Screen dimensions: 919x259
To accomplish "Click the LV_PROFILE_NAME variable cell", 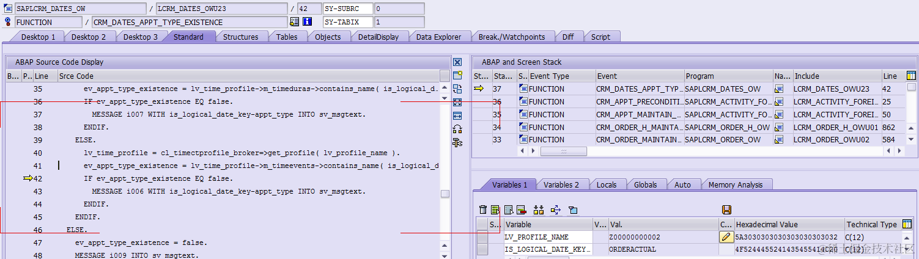I will pos(548,237).
